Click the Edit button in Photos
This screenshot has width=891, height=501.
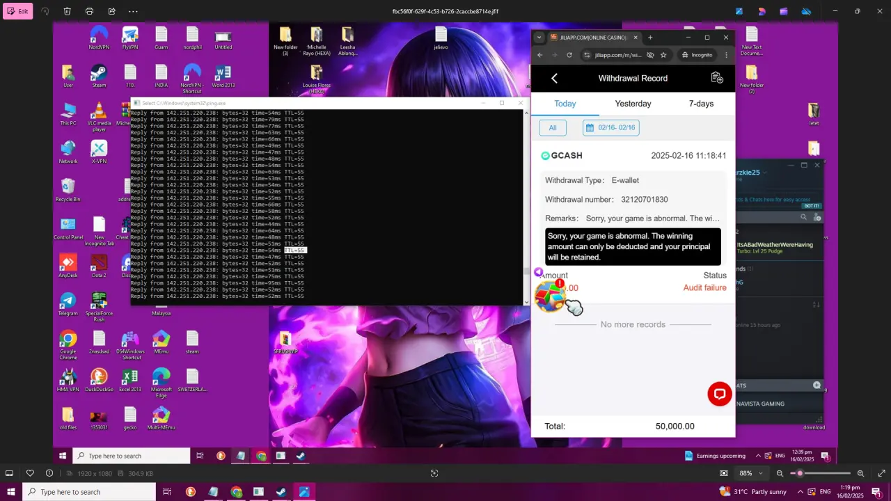pyautogui.click(x=18, y=11)
